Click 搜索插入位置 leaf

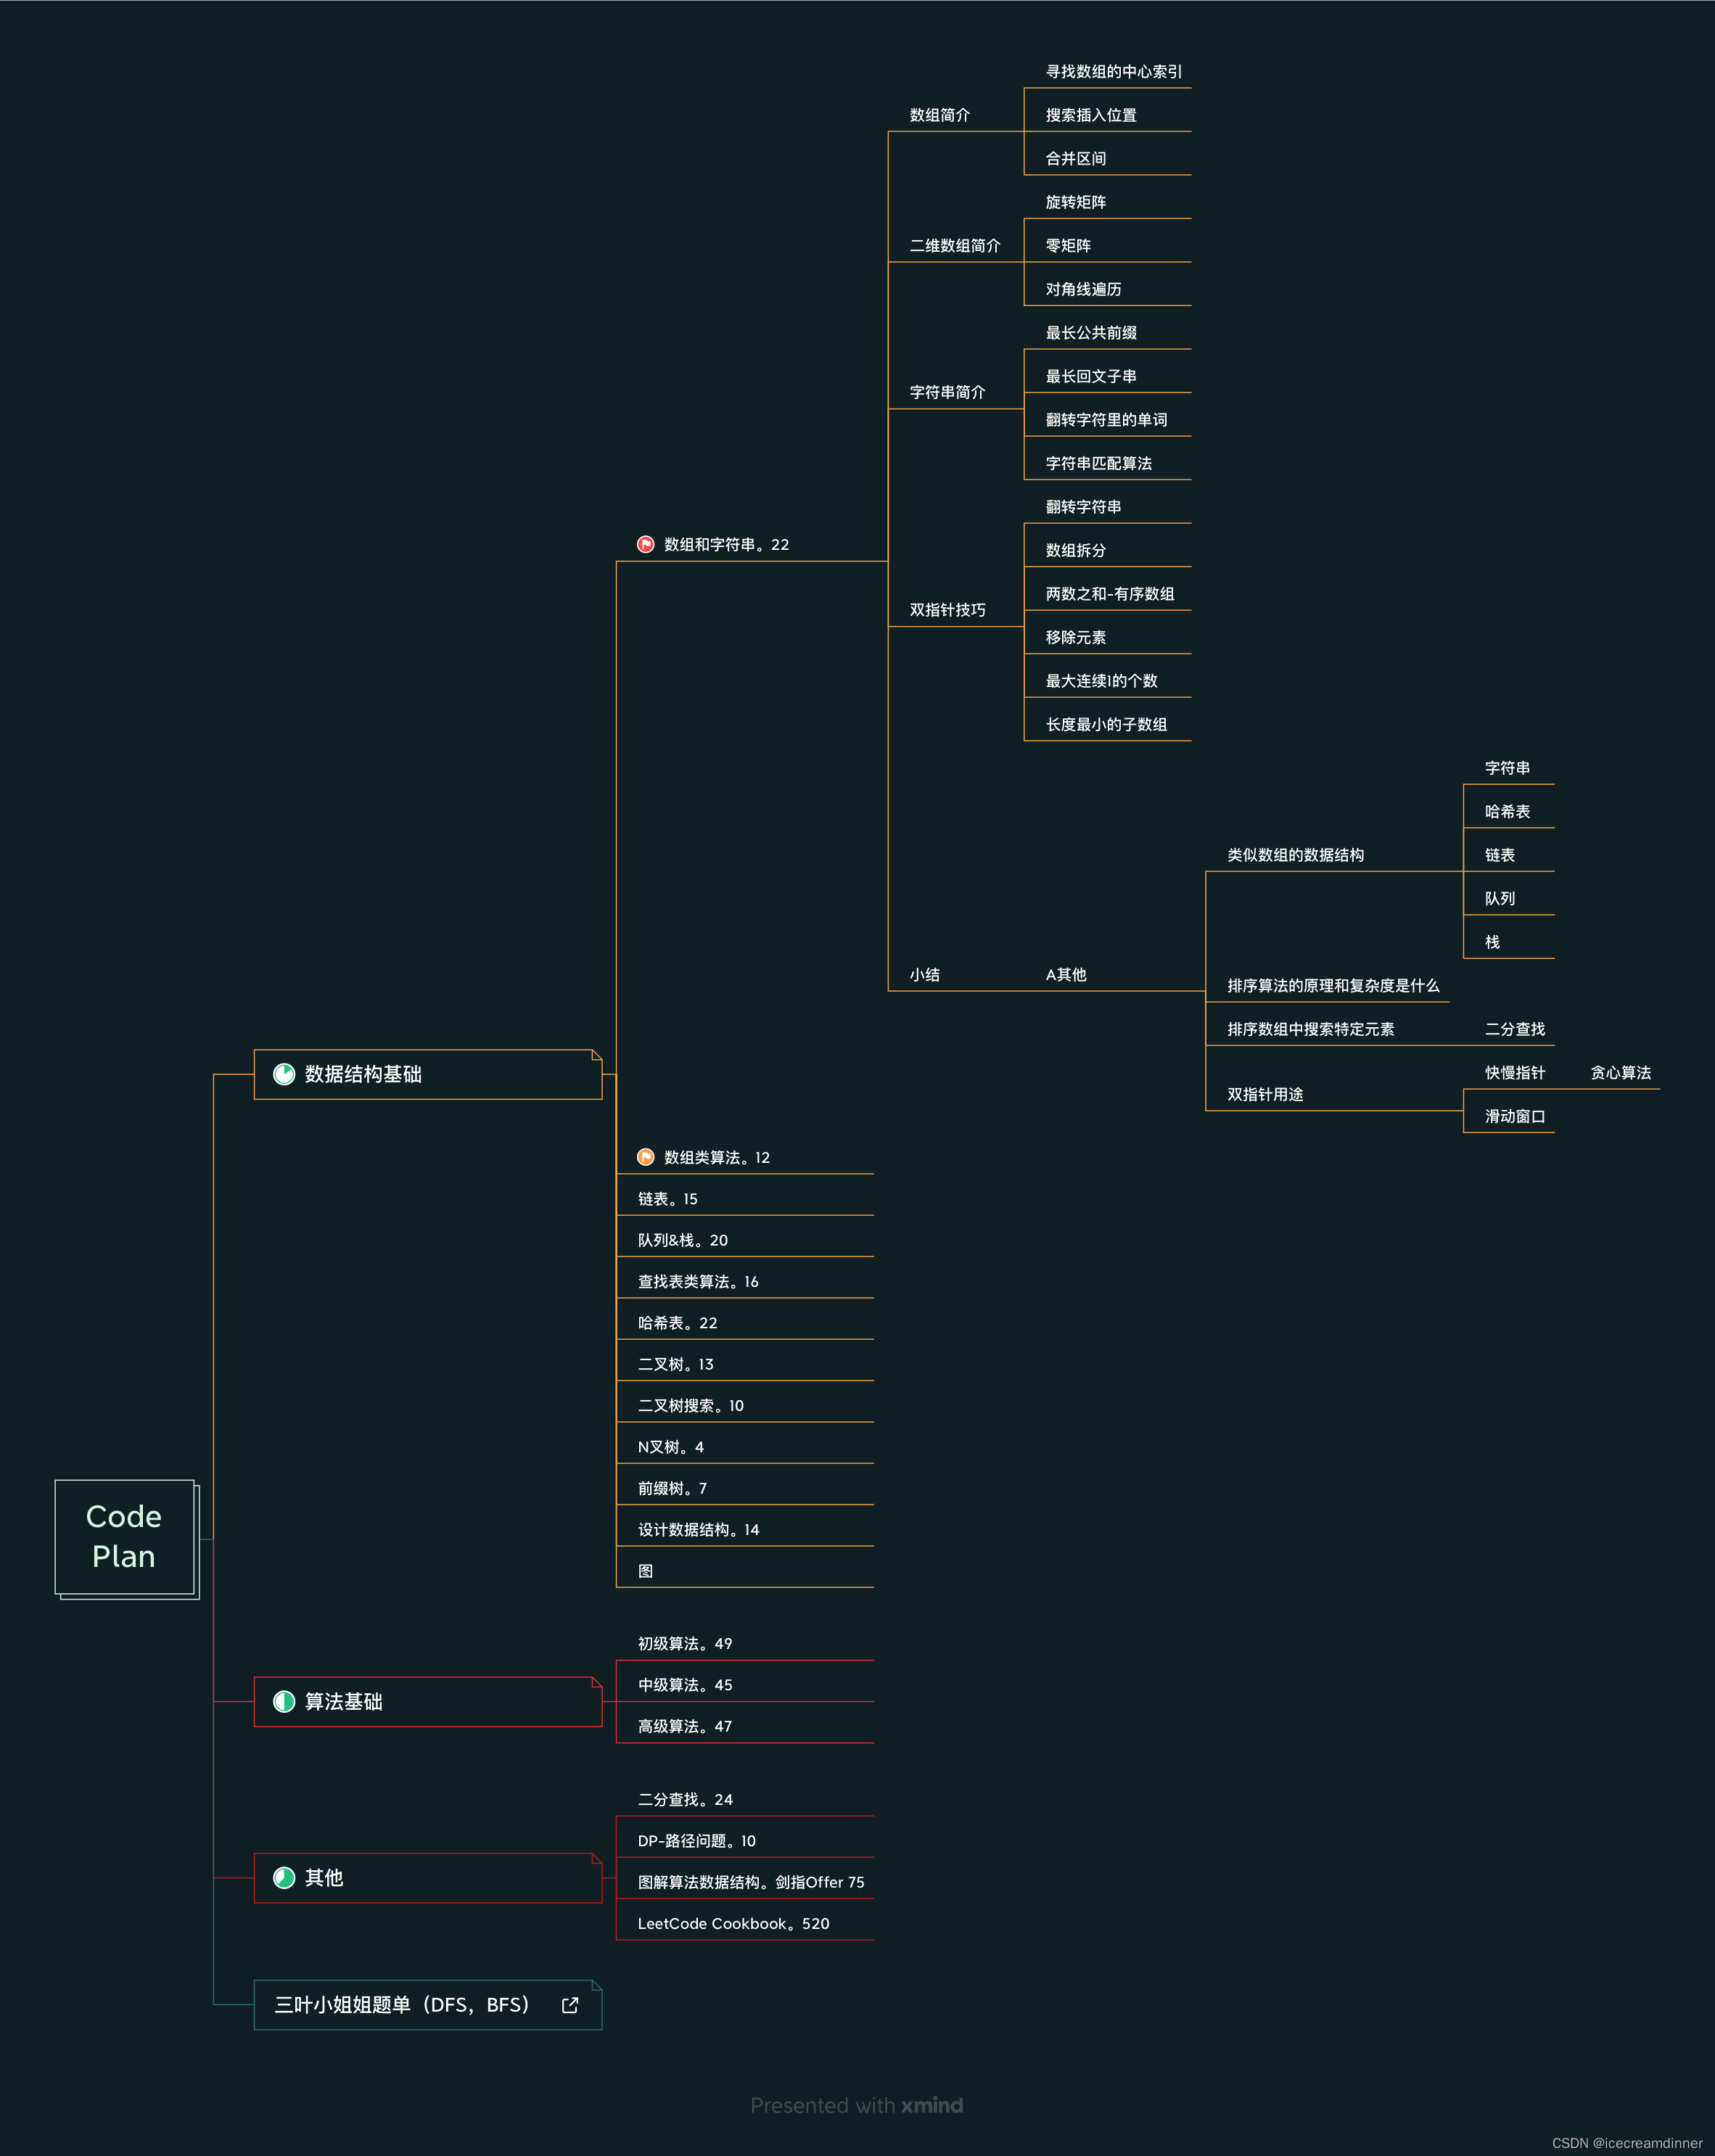(x=1091, y=115)
